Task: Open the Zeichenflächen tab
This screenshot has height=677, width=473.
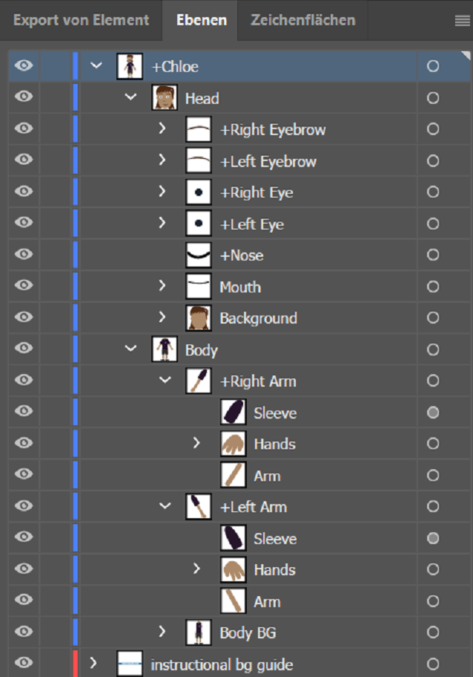Action: 302,20
